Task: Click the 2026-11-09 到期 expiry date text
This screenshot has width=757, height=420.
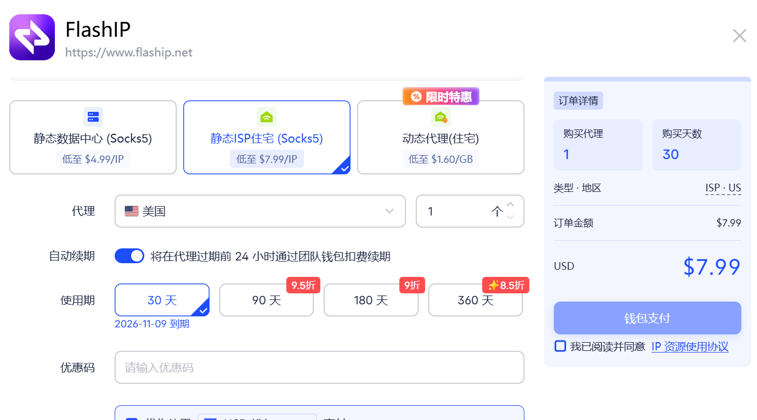Action: pos(152,324)
